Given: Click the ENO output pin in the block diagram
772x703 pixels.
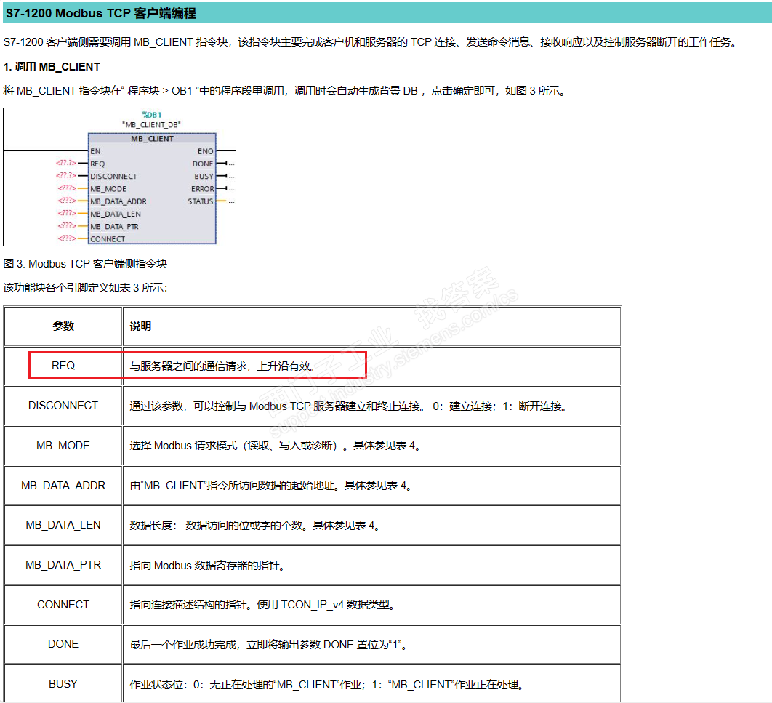Looking at the screenshot, I should pyautogui.click(x=206, y=152).
